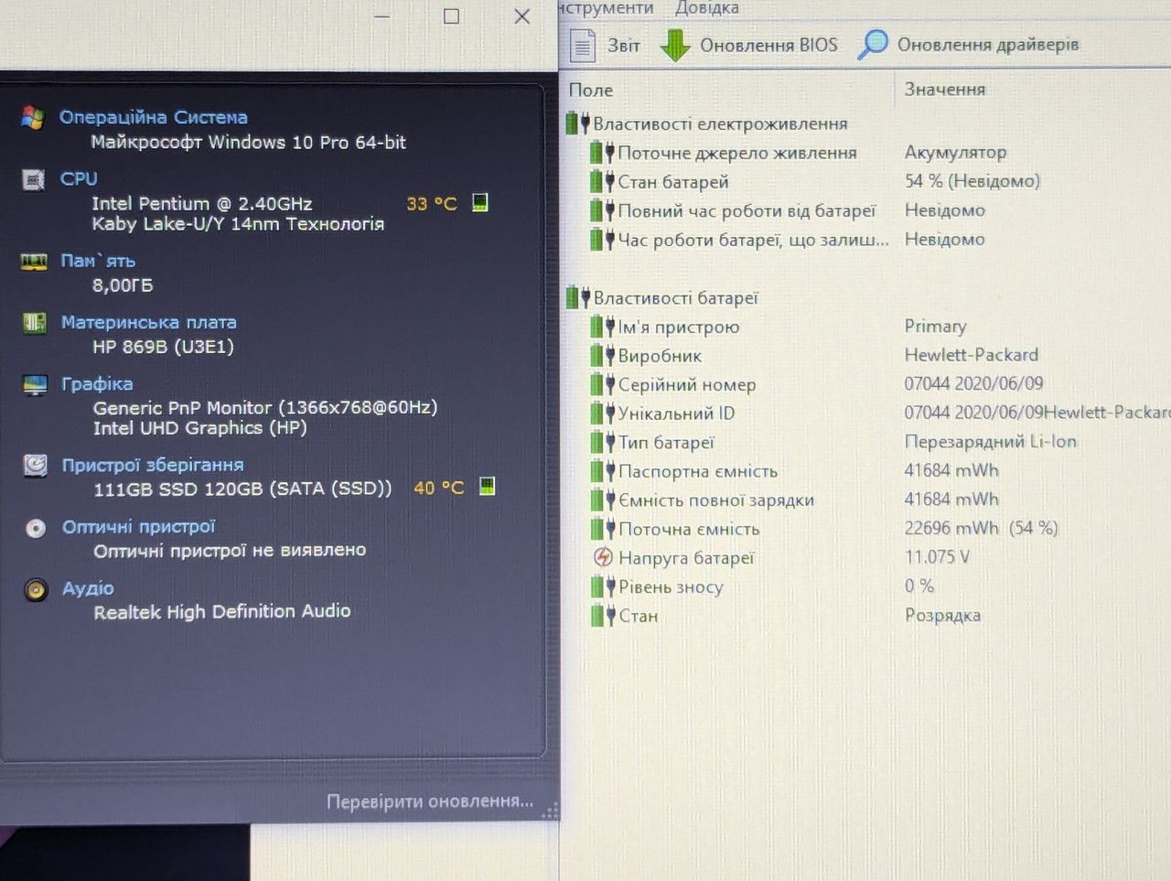
Task: Click the report page icon next to Звіт
Action: click(x=583, y=45)
